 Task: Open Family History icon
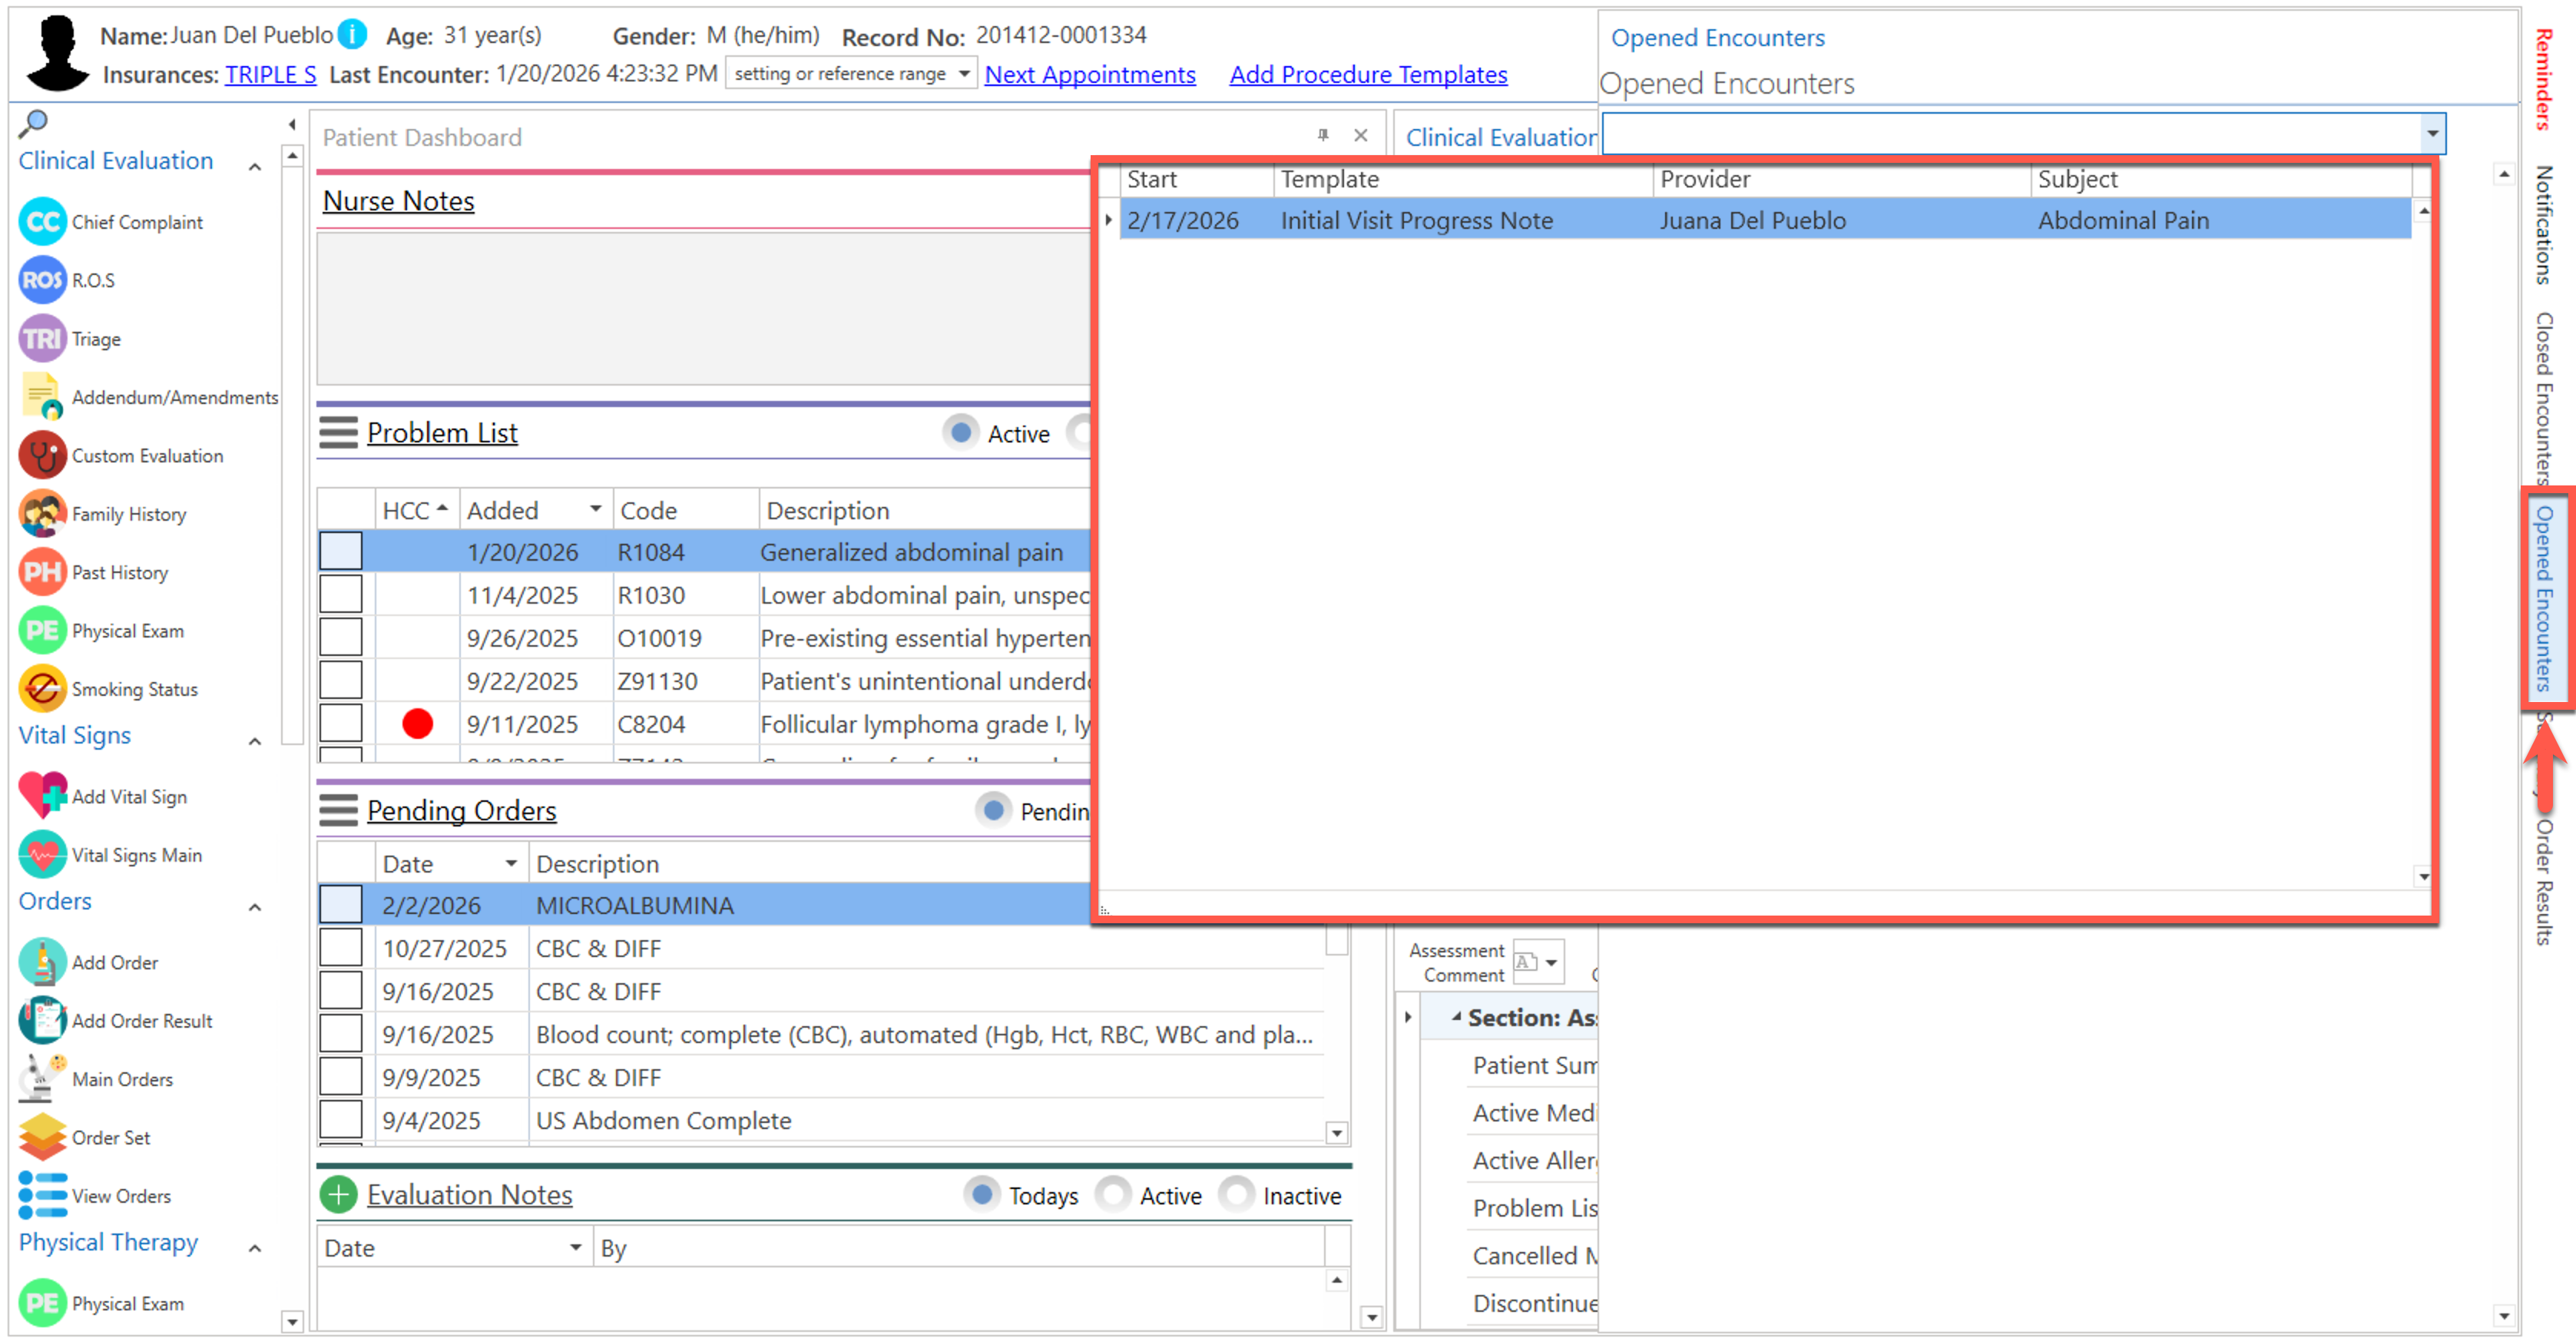point(42,514)
